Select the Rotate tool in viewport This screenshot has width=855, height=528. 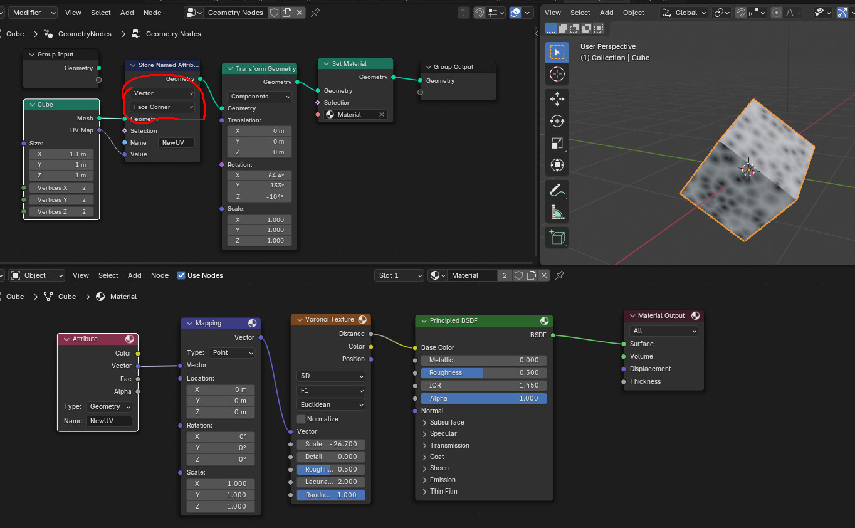tap(557, 121)
